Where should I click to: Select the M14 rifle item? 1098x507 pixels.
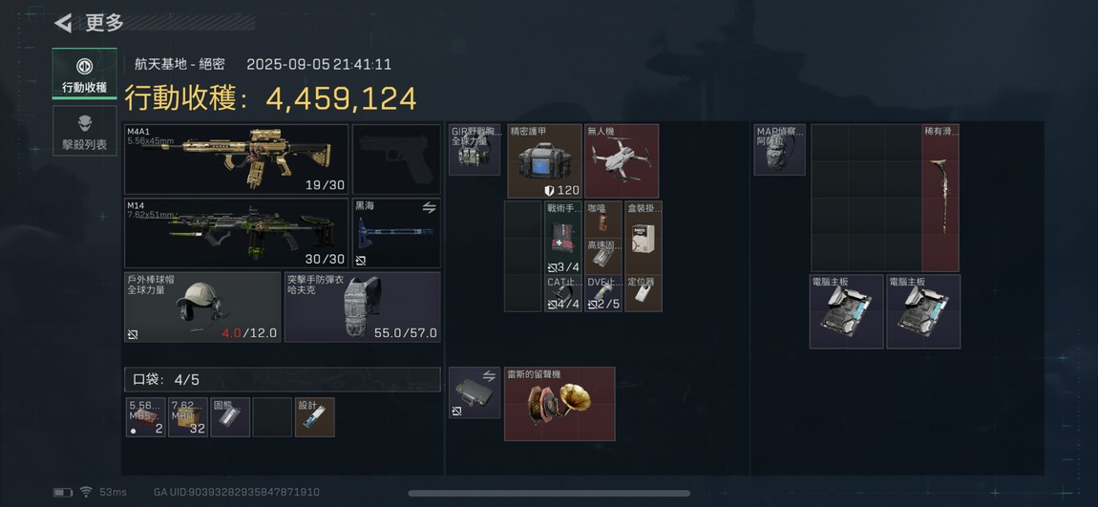[236, 233]
